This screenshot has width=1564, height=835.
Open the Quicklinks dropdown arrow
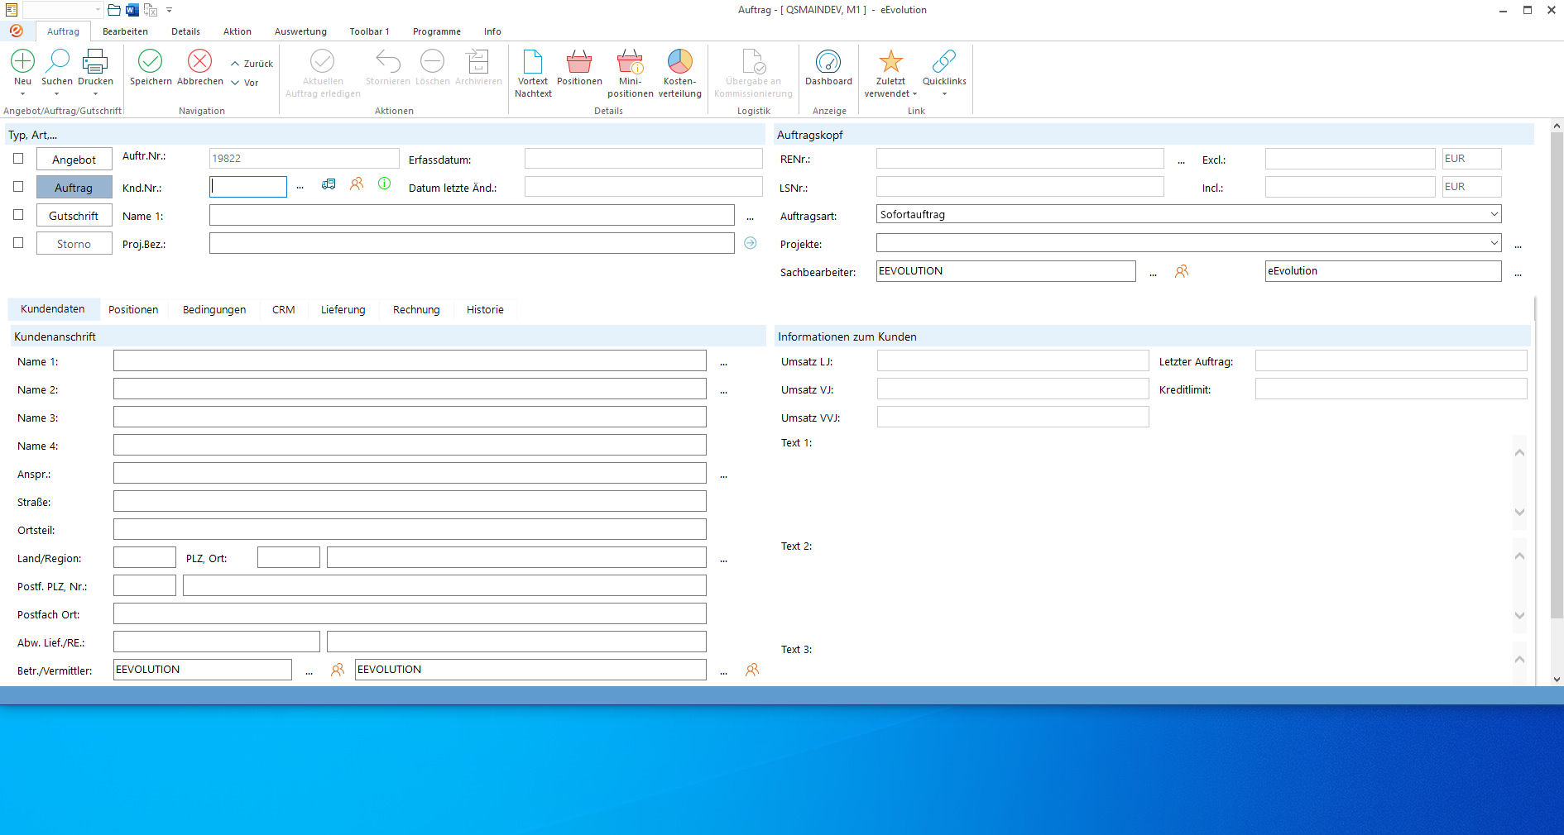click(x=944, y=94)
